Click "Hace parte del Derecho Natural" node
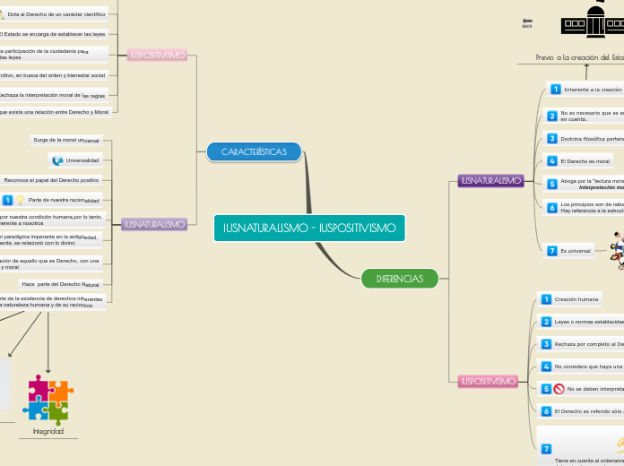Viewport: 624px width, 466px height. click(60, 284)
